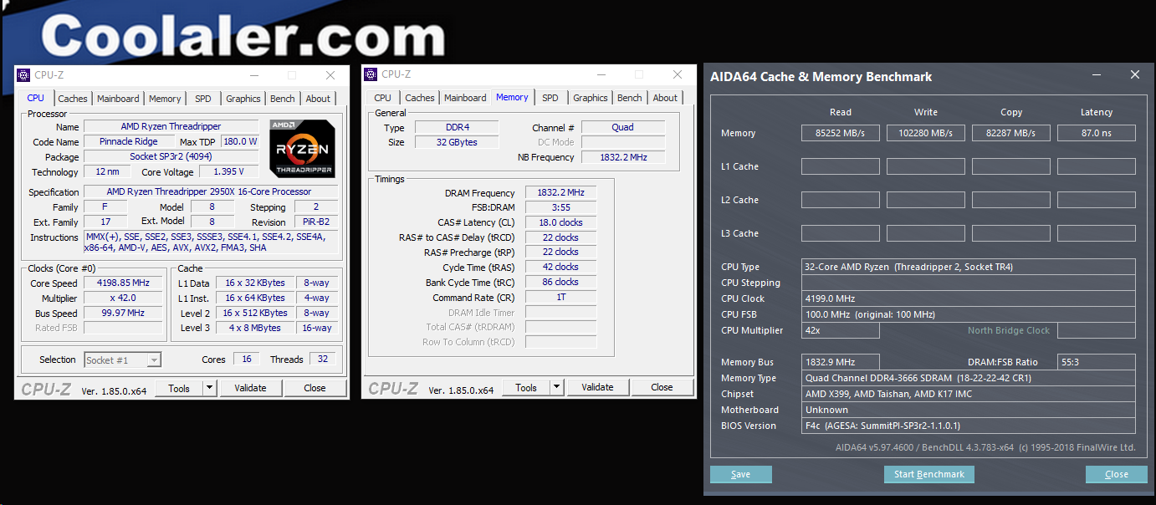Click the Multiplier value x 42.0
Image resolution: width=1156 pixels, height=505 pixels.
point(124,298)
